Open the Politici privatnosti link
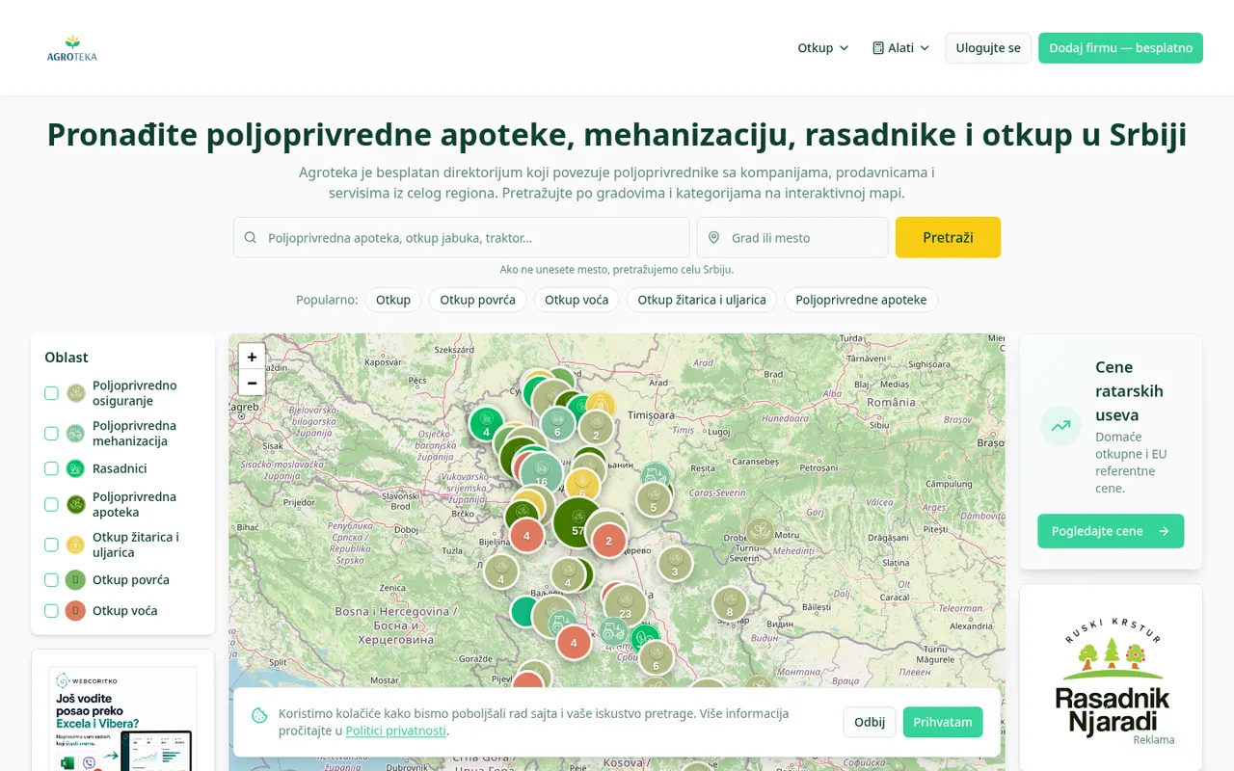Viewport: 1234px width, 771px height. 395,731
